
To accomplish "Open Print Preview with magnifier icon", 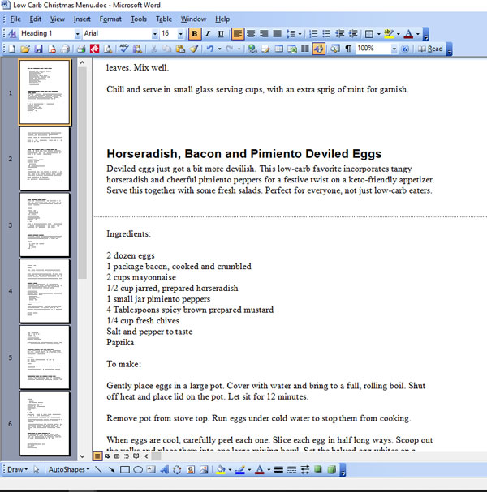I will coord(108,49).
